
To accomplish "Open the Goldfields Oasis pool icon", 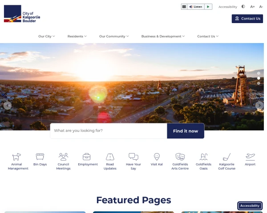I will (203, 157).
